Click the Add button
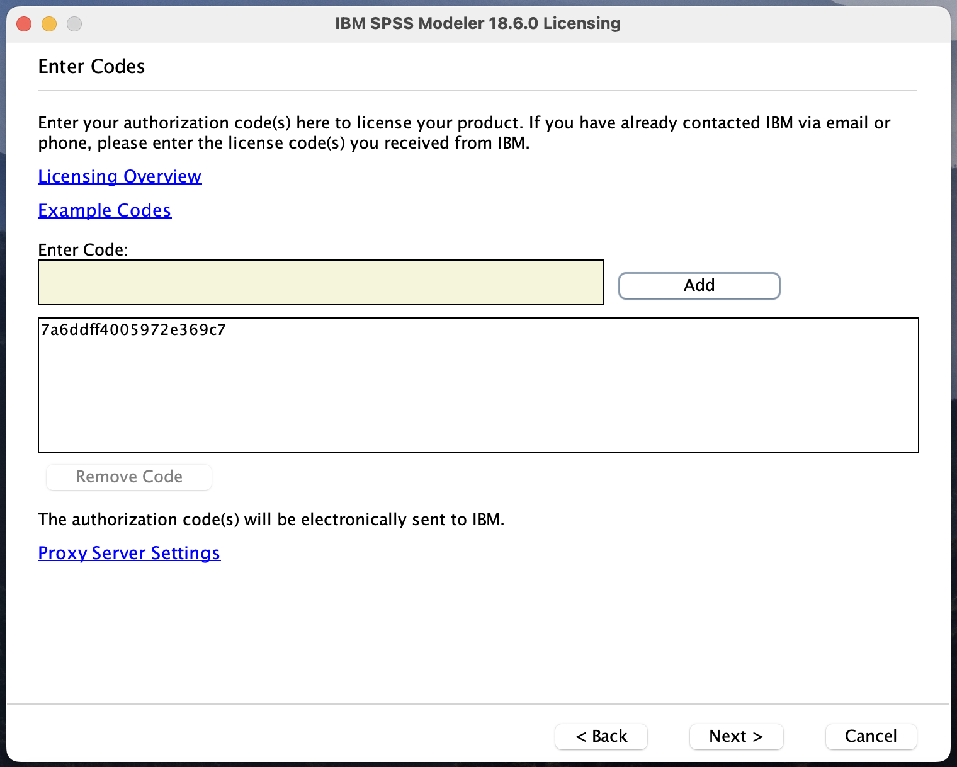Viewport: 957px width, 767px height. click(x=699, y=286)
